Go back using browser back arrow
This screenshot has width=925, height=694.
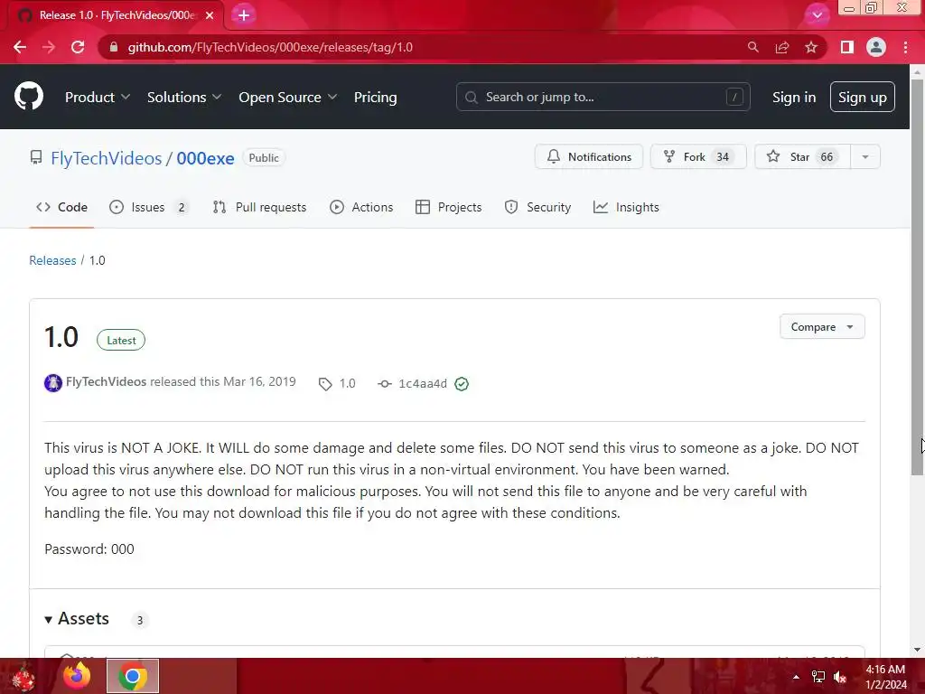pyautogui.click(x=20, y=47)
